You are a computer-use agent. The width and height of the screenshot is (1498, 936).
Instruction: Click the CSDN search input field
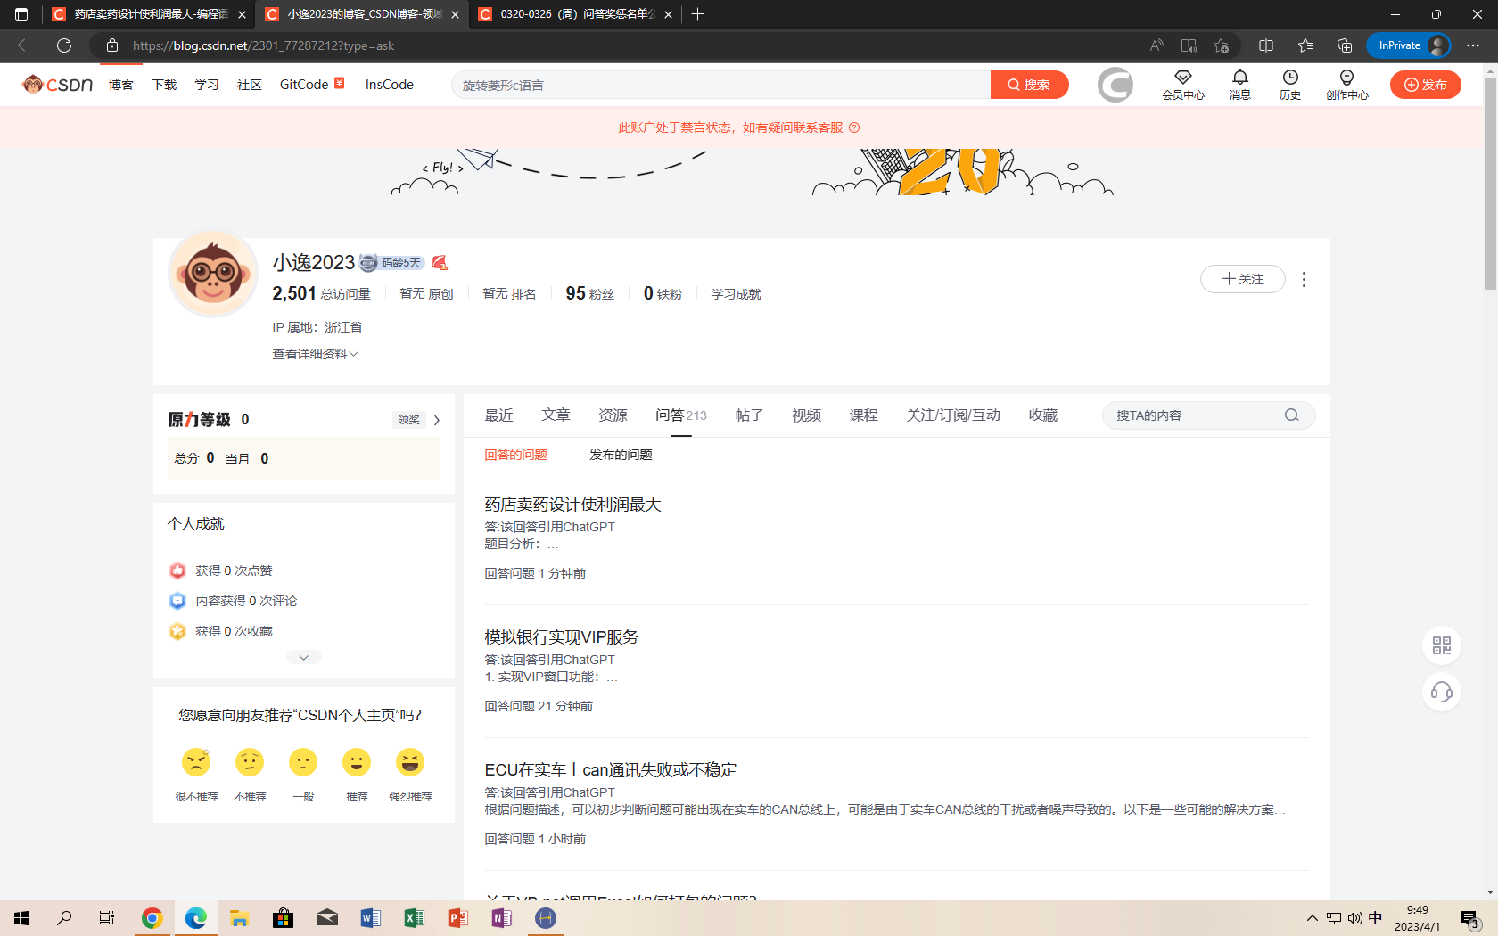point(720,85)
